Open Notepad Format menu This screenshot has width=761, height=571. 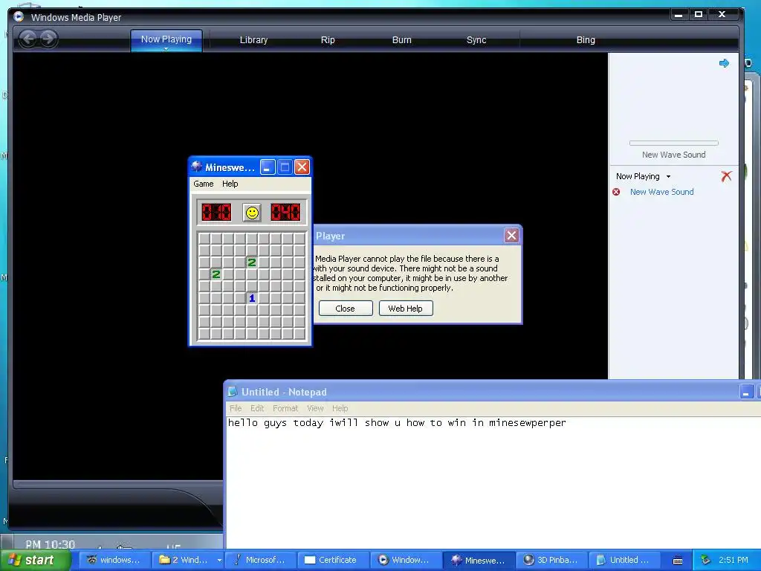285,408
